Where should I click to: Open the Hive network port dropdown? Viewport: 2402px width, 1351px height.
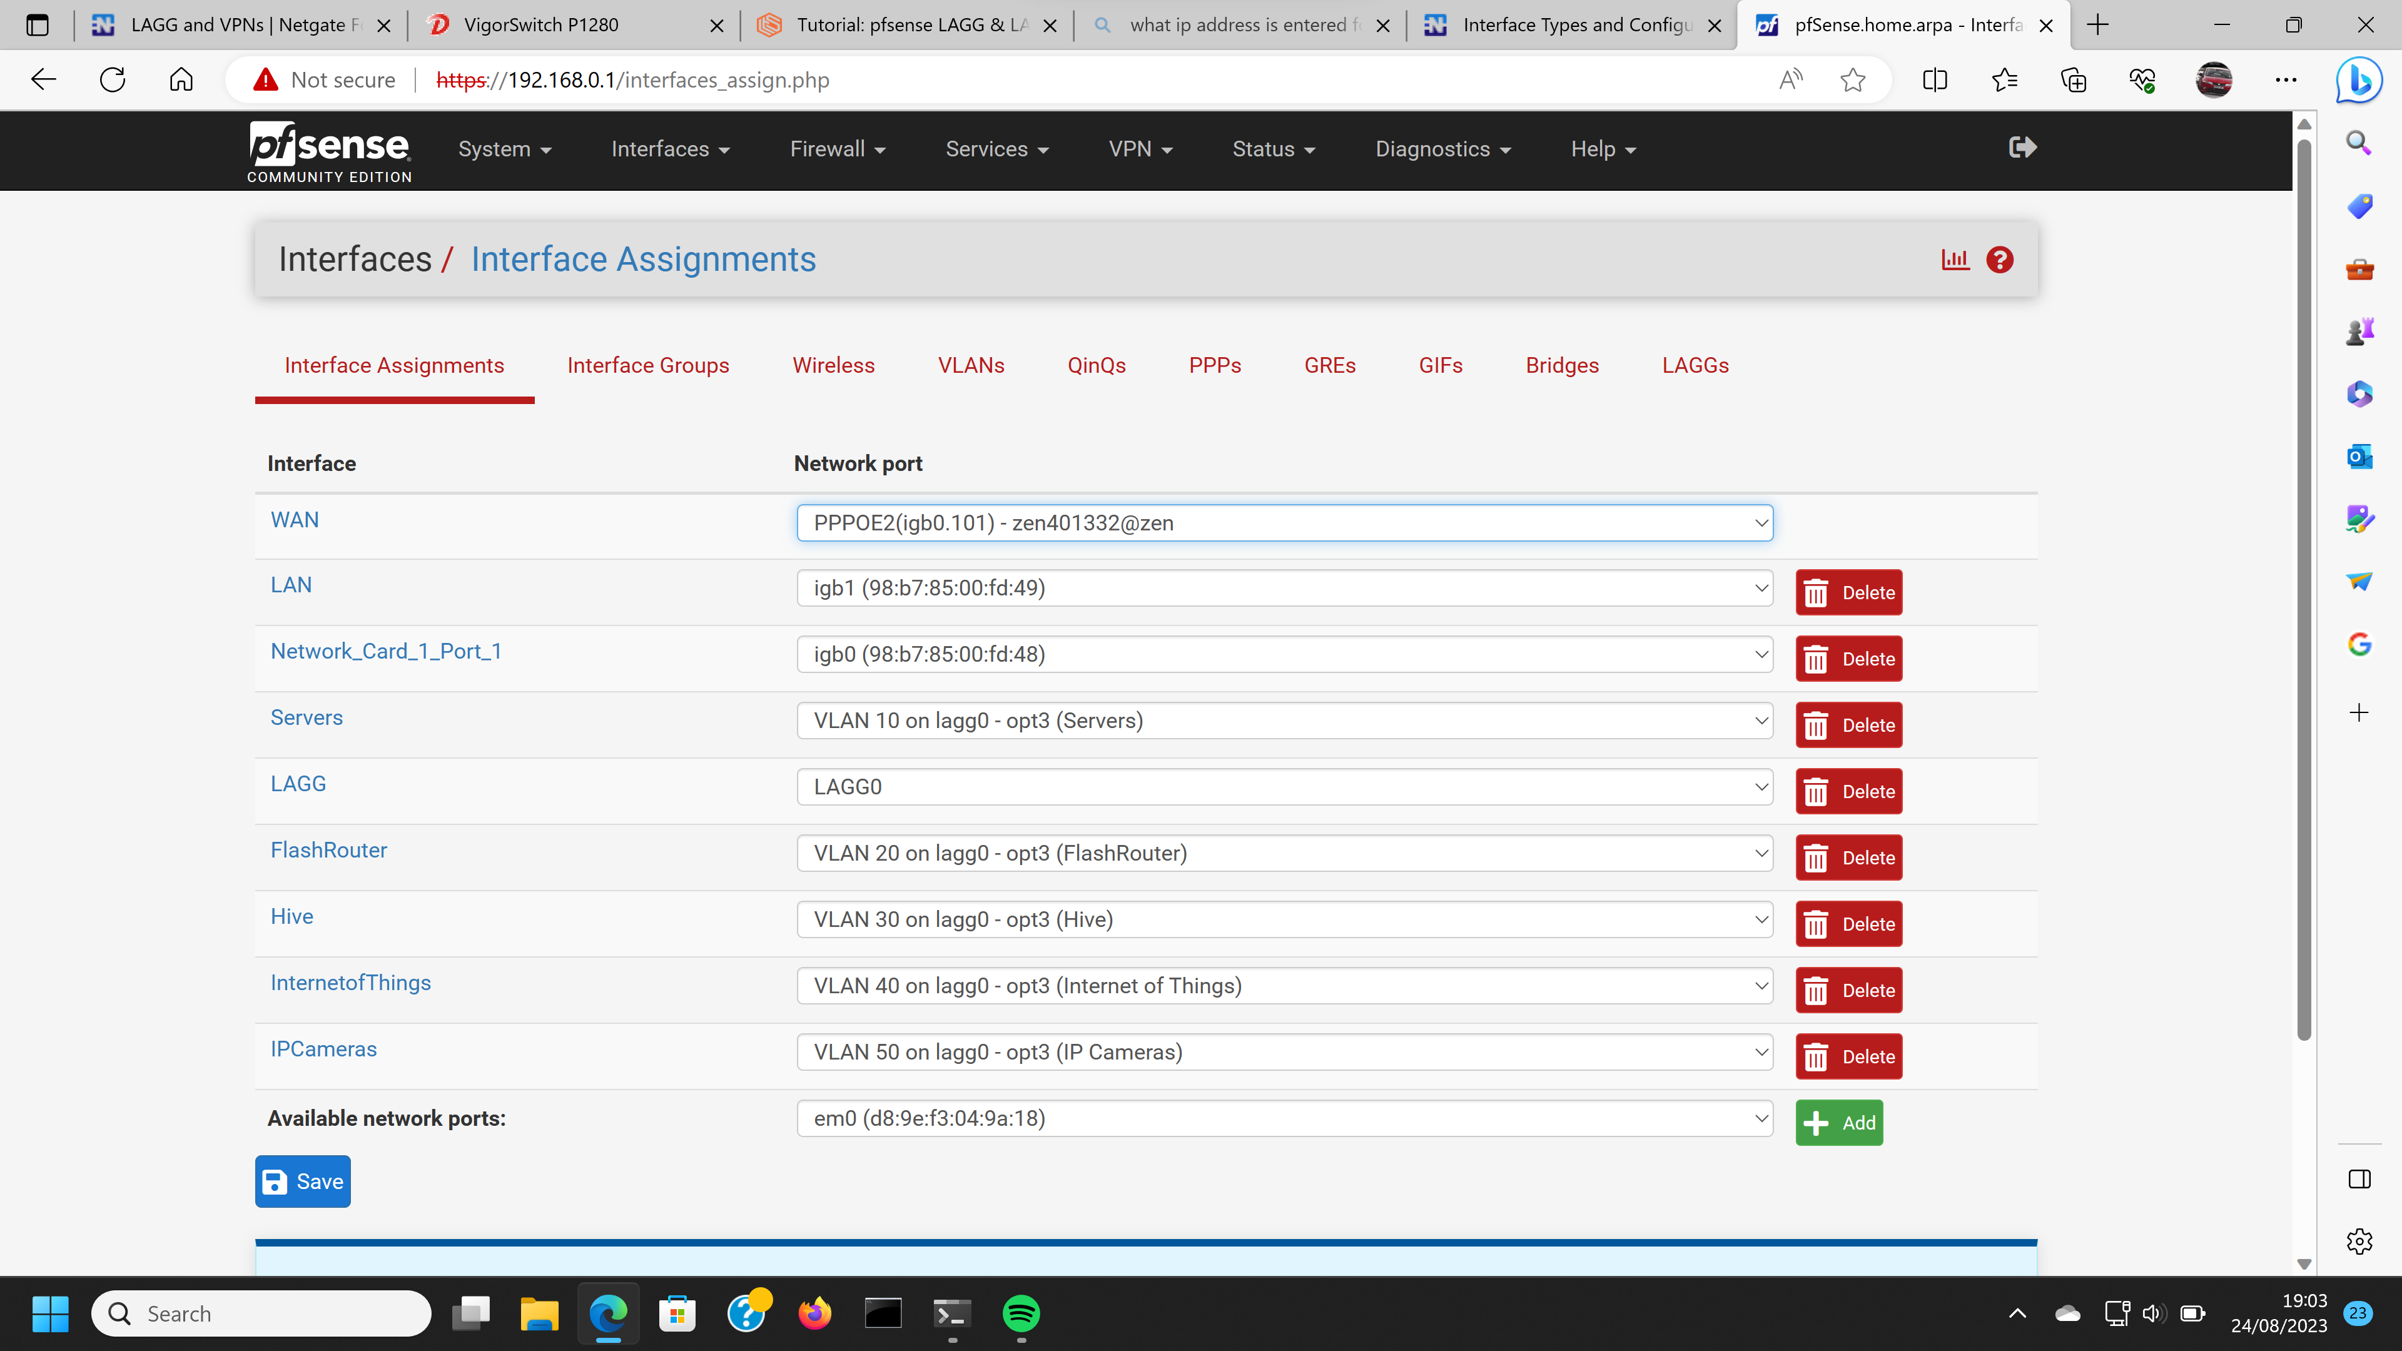pyautogui.click(x=1285, y=919)
